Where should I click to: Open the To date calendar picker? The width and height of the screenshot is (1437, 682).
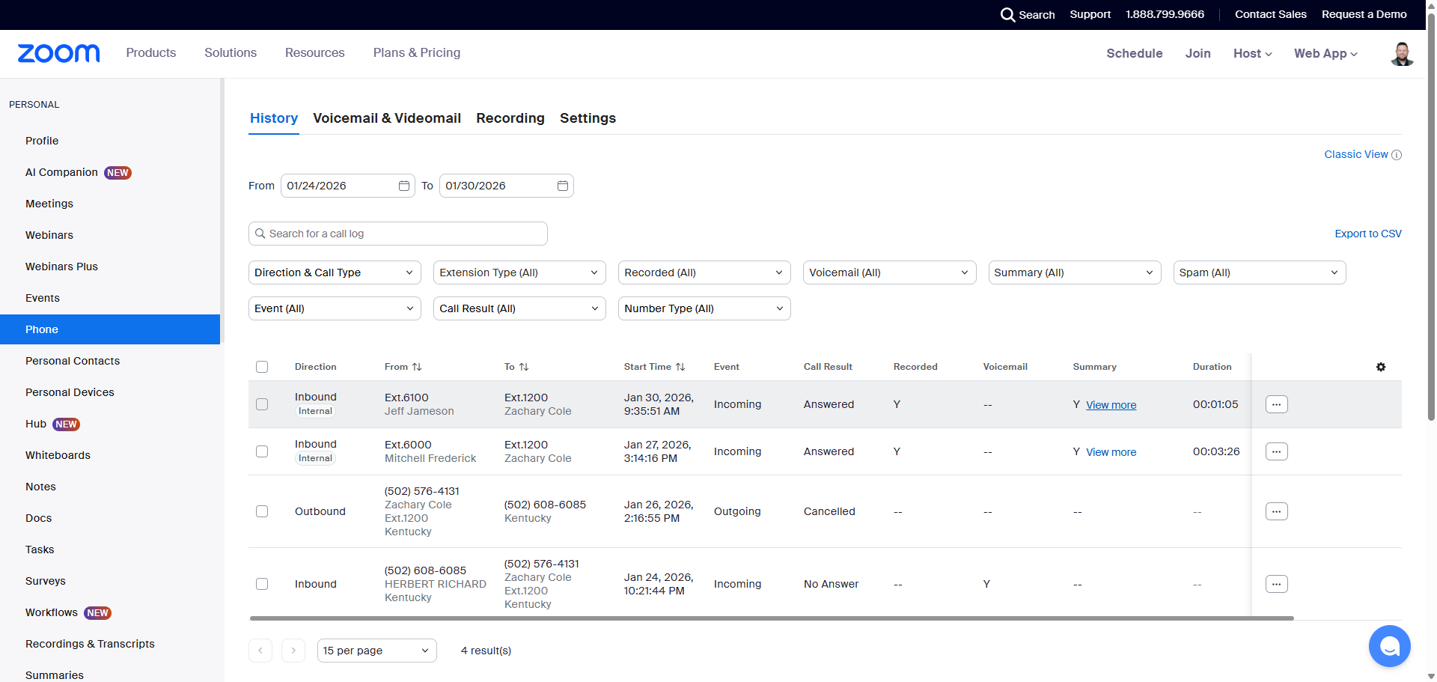562,186
